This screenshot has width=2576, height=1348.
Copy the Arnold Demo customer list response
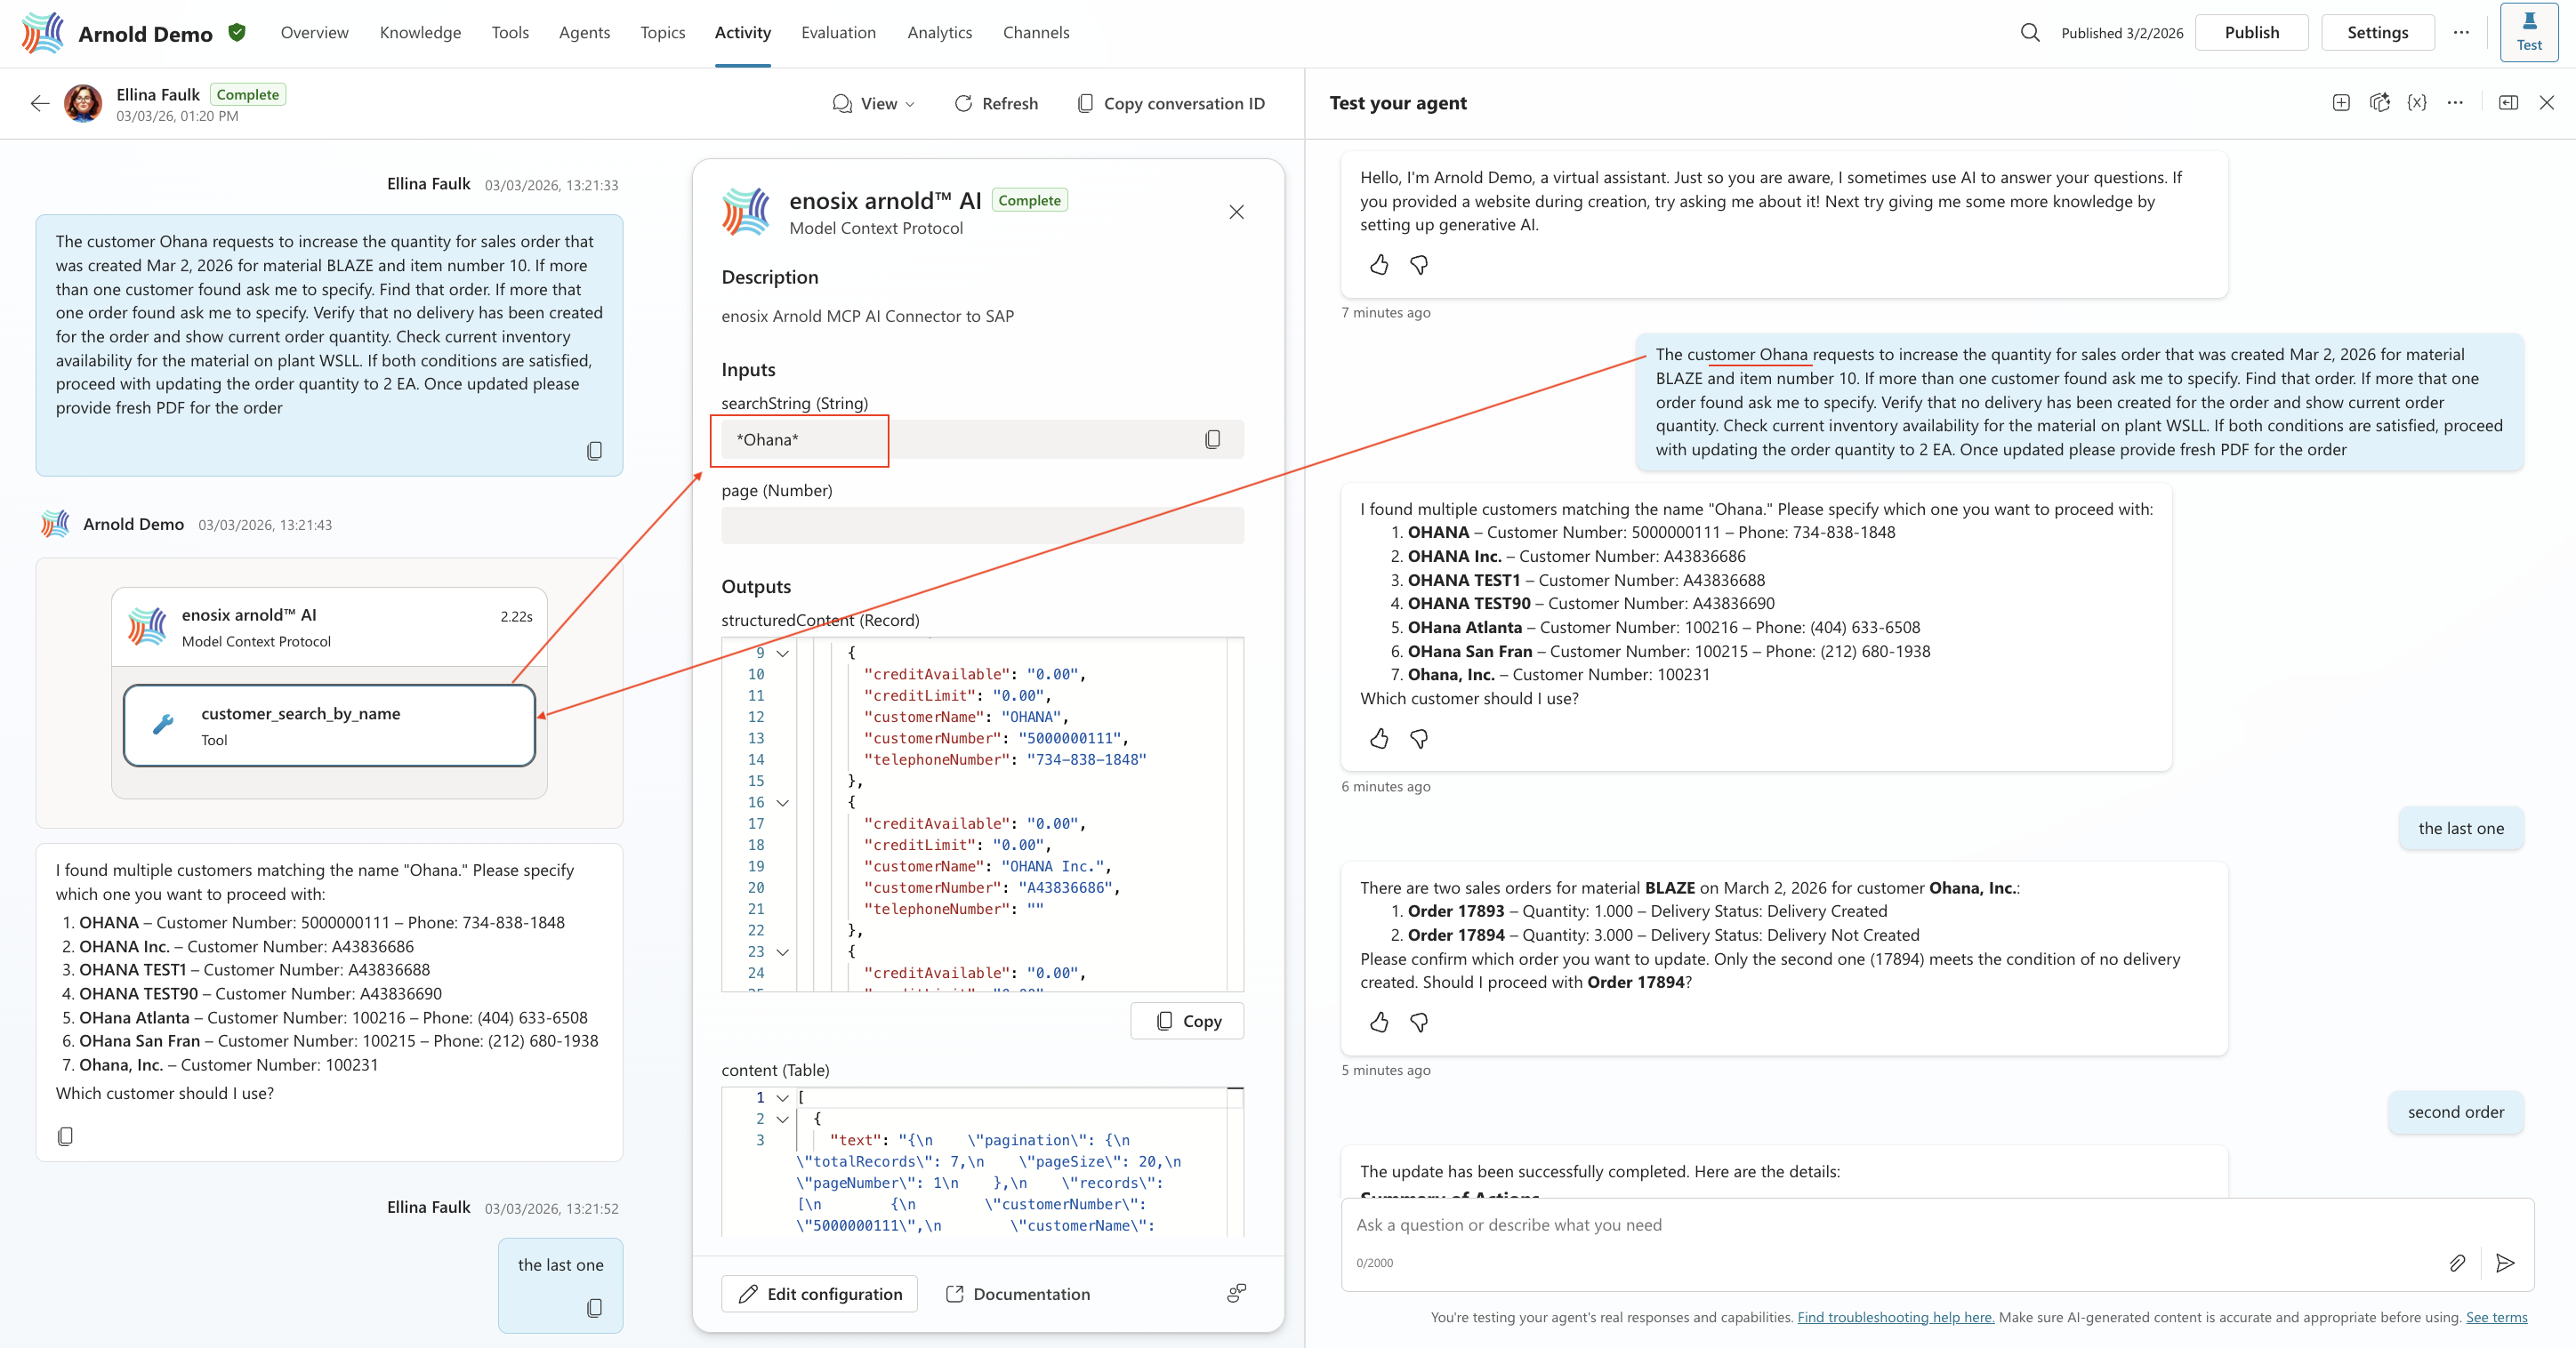click(x=65, y=1136)
